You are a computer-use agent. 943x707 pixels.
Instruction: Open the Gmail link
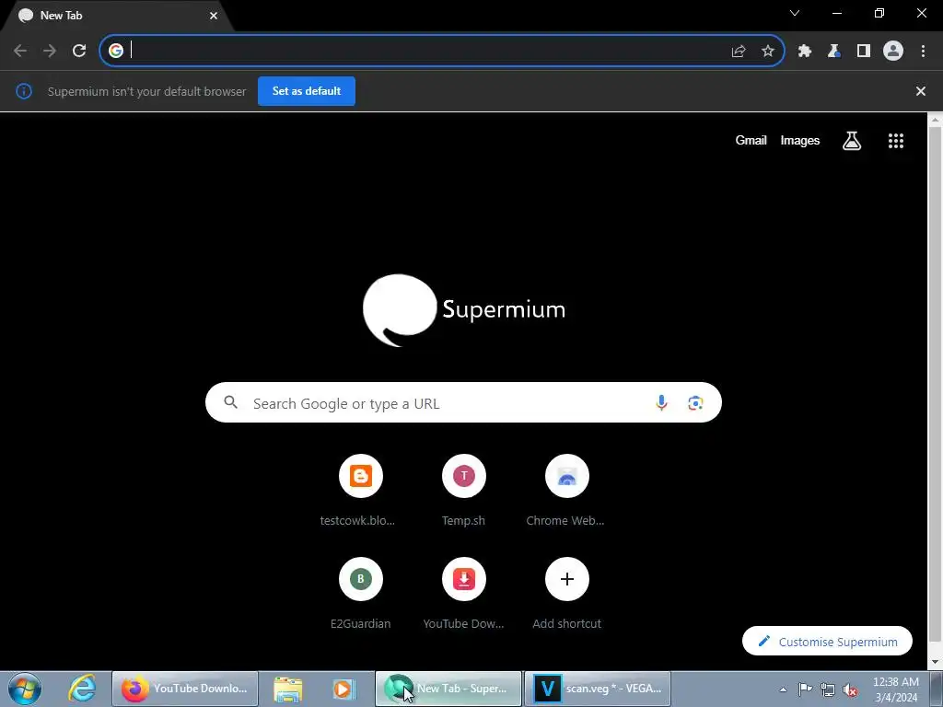pos(751,140)
